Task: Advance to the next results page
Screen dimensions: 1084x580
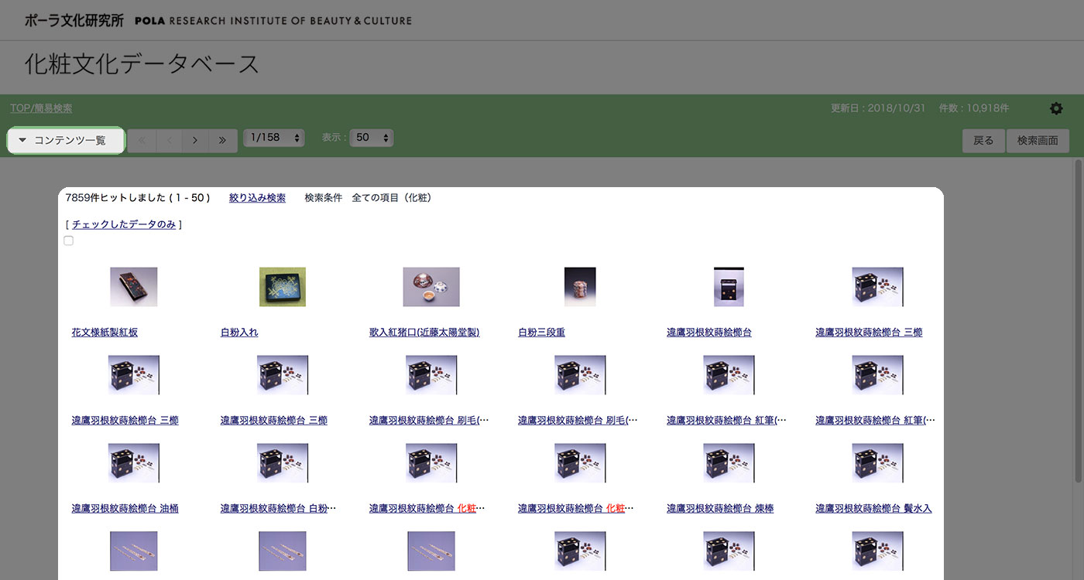Action: [195, 140]
